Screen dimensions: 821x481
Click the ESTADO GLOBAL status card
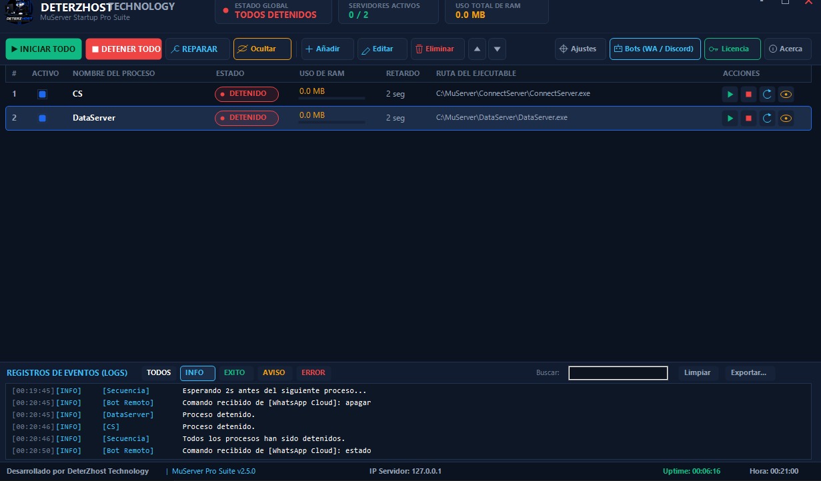point(273,11)
